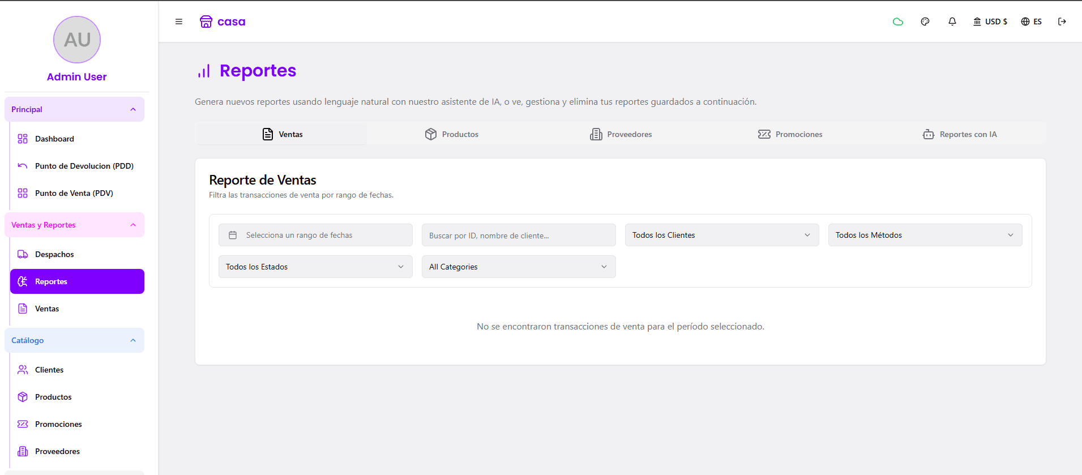Click the 'No se encontraron transacciones' message
The image size is (1082, 475).
[x=621, y=327]
